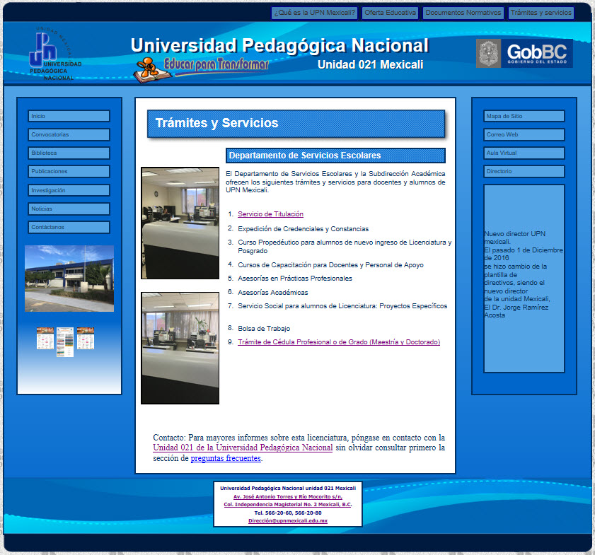Click the 'Servicio Social para alumnos' item
595x555 pixels.
coord(342,306)
